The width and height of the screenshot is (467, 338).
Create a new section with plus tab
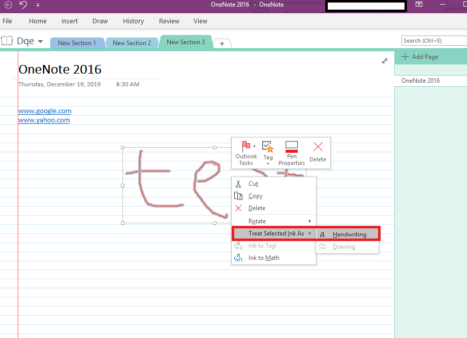[222, 44]
